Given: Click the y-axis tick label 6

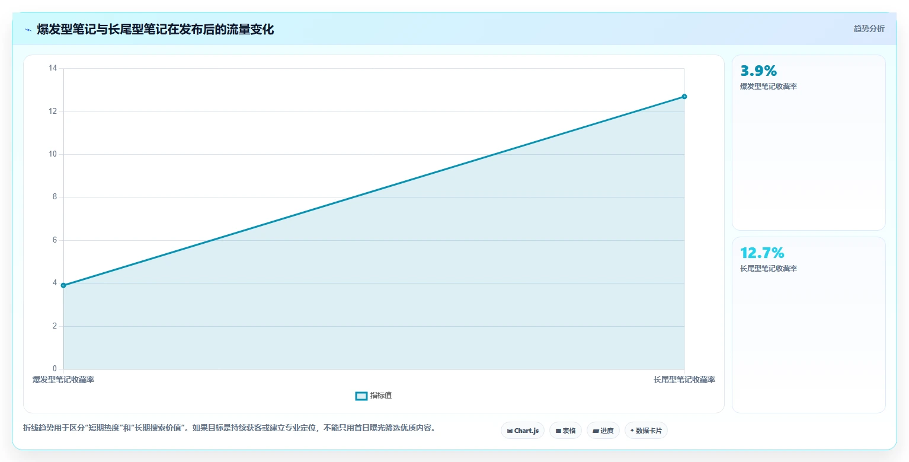Looking at the screenshot, I should click(55, 240).
